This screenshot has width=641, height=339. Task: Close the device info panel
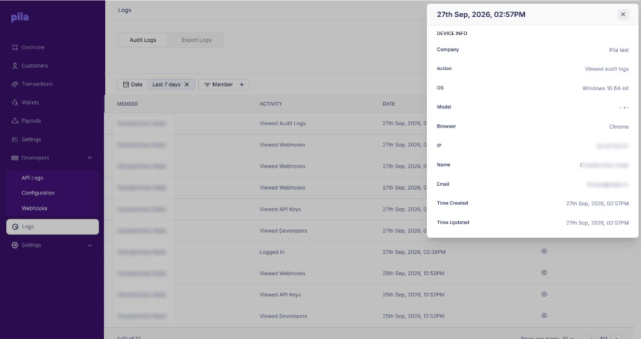tap(623, 14)
